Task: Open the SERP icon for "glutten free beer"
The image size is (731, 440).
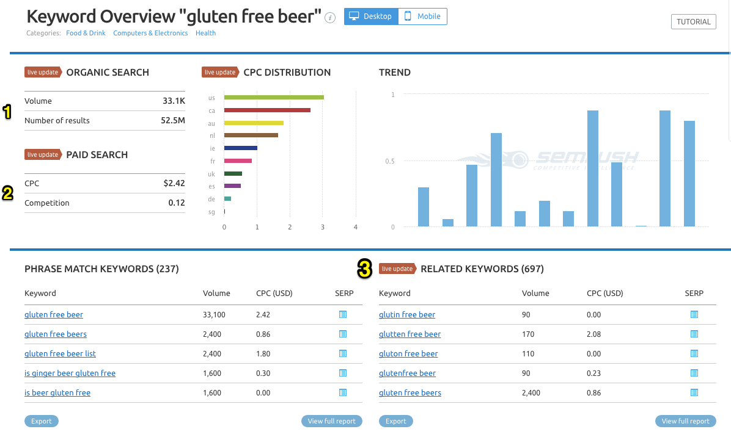Action: click(x=693, y=334)
